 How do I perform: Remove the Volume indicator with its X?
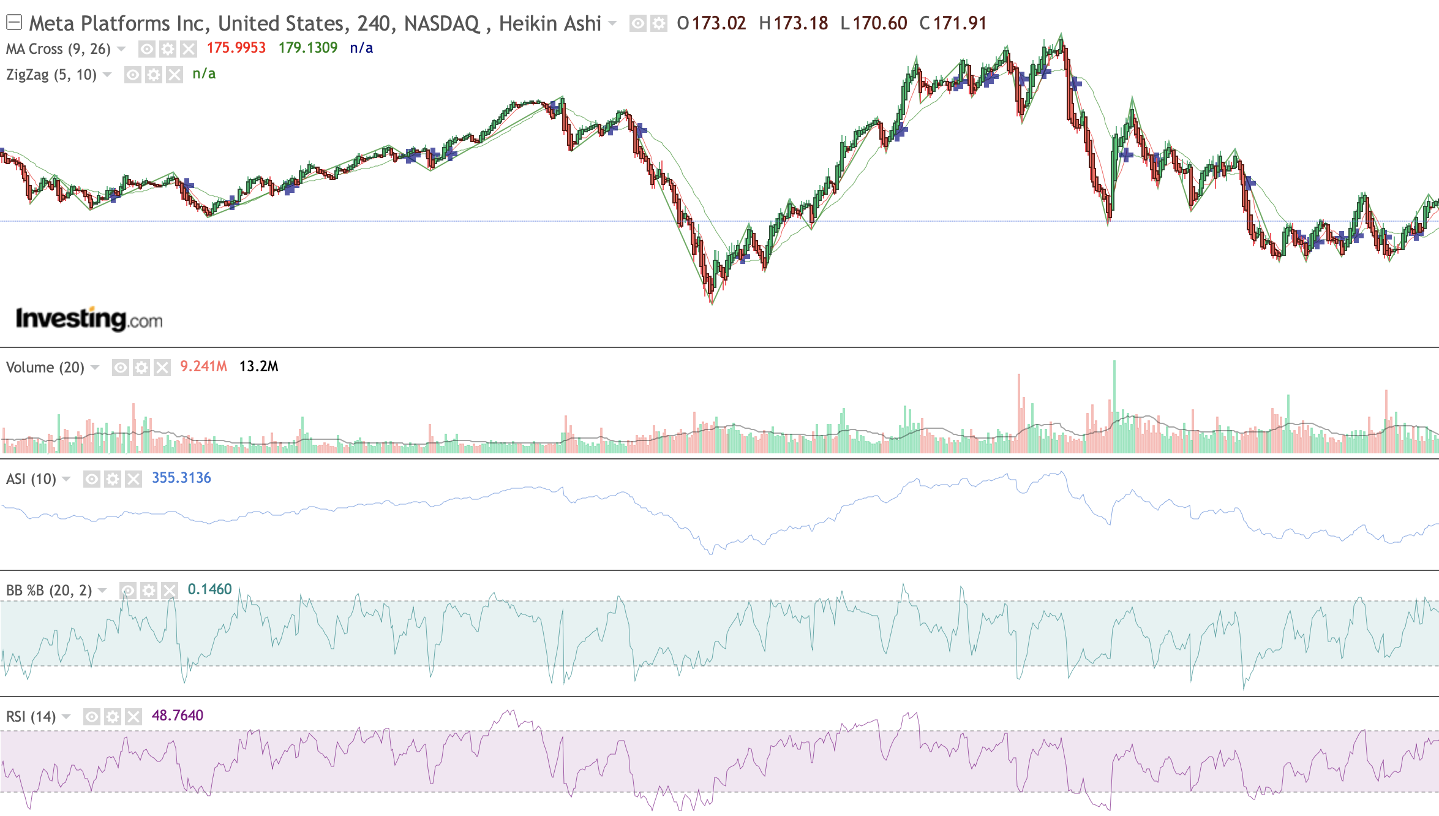pyautogui.click(x=162, y=368)
